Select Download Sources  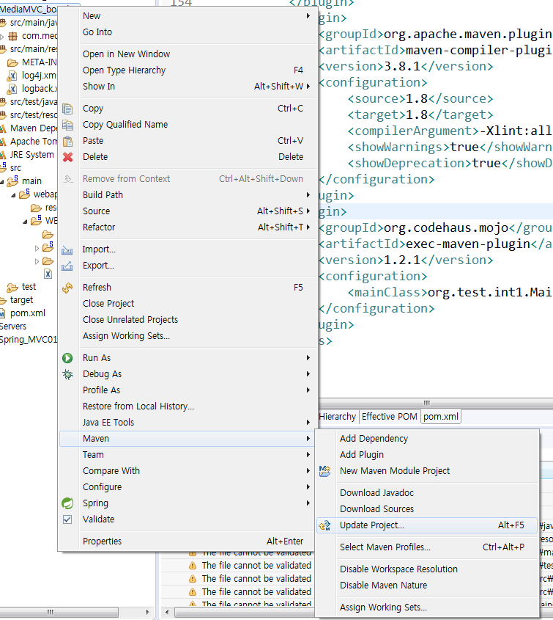427,509
